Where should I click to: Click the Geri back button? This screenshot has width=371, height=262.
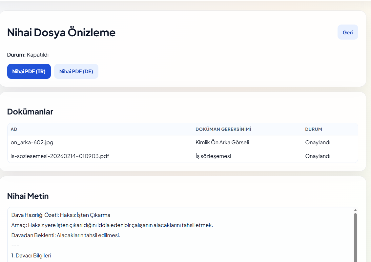(347, 32)
